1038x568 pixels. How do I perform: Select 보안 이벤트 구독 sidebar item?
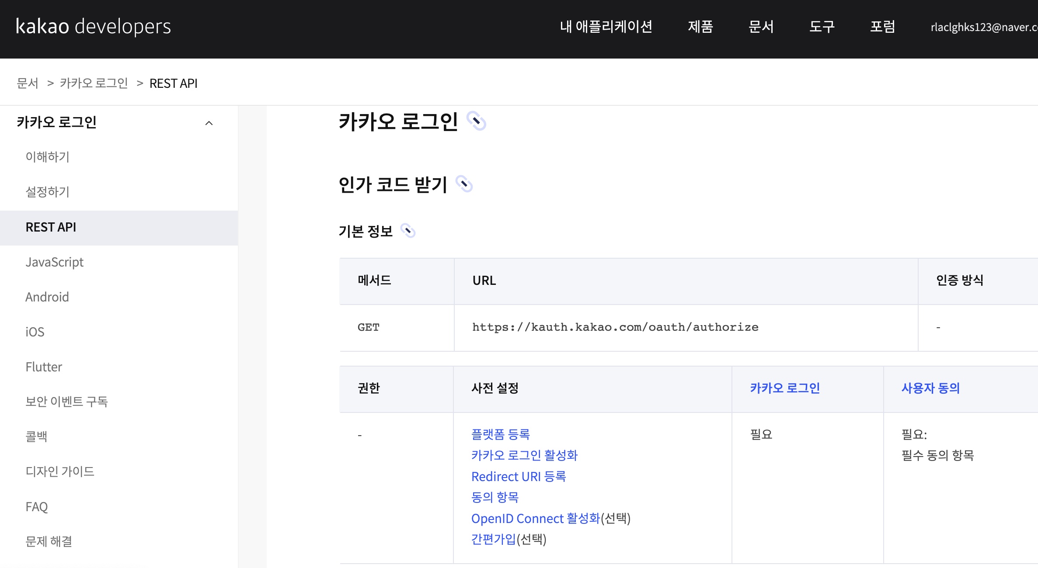pyautogui.click(x=66, y=402)
